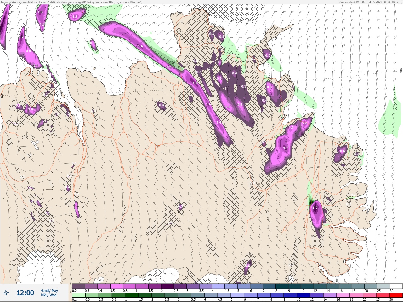Screen dimensions: 403x302
Task: Click the four-pointed star icon beside 12:00
Action: click(6, 293)
